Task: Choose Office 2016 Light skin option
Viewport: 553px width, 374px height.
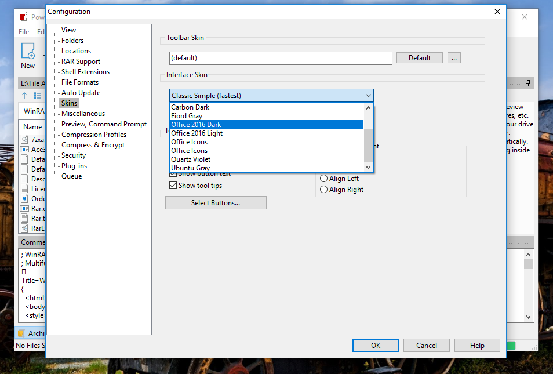Action: click(267, 133)
